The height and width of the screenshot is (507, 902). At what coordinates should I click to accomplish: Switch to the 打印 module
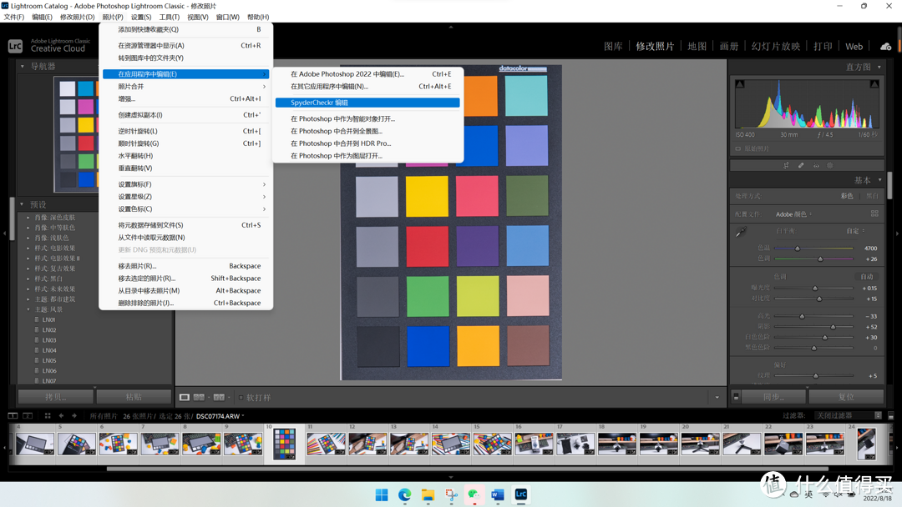click(823, 47)
